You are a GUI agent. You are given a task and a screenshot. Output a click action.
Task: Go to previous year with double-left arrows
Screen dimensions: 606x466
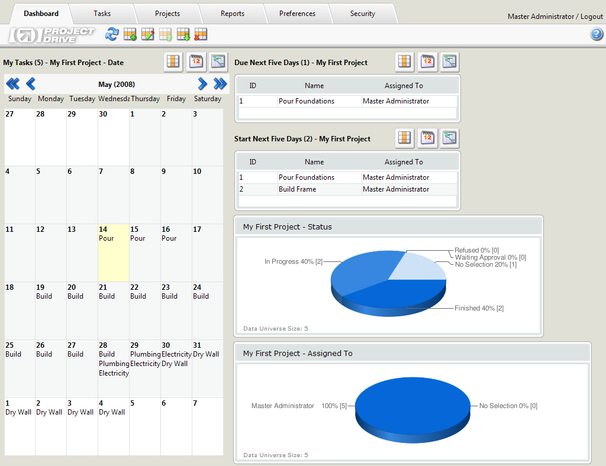[x=12, y=83]
